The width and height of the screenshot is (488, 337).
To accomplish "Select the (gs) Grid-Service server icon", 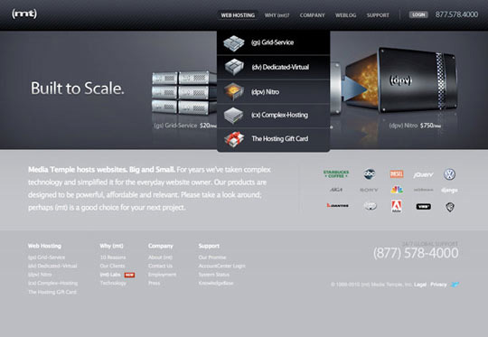I will (x=234, y=43).
